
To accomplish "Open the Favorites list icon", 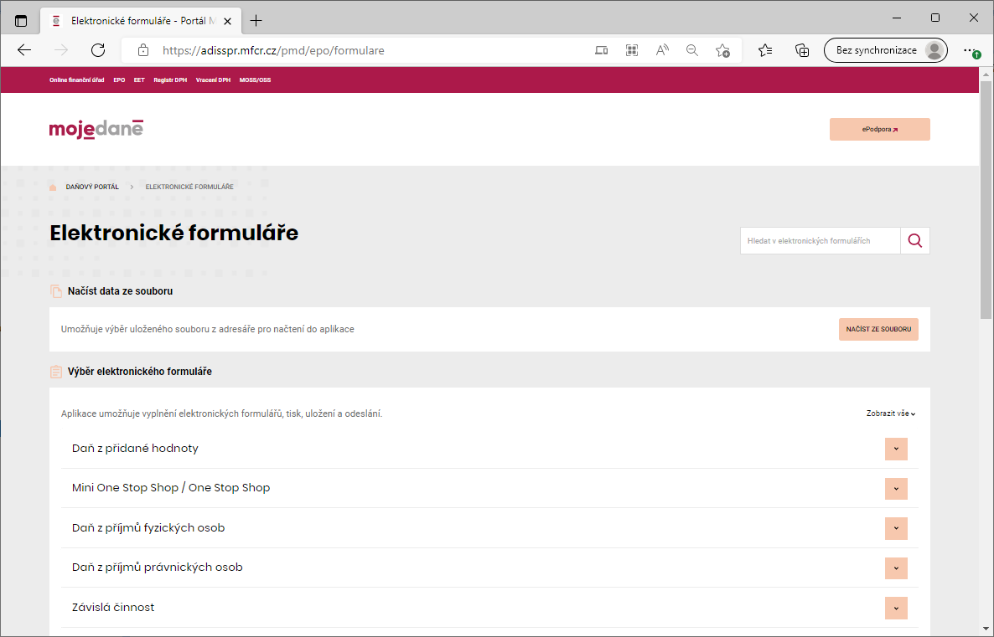I will pos(765,50).
